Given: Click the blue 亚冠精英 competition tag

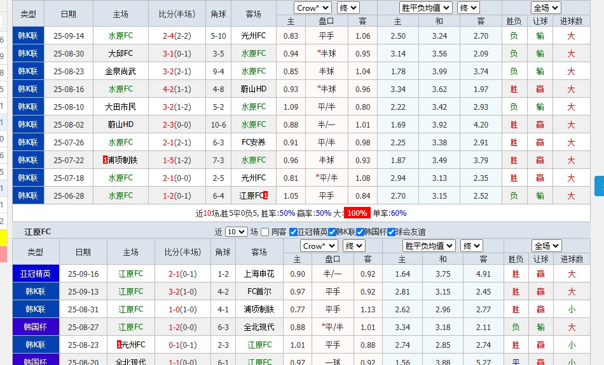Looking at the screenshot, I should pyautogui.click(x=36, y=274).
